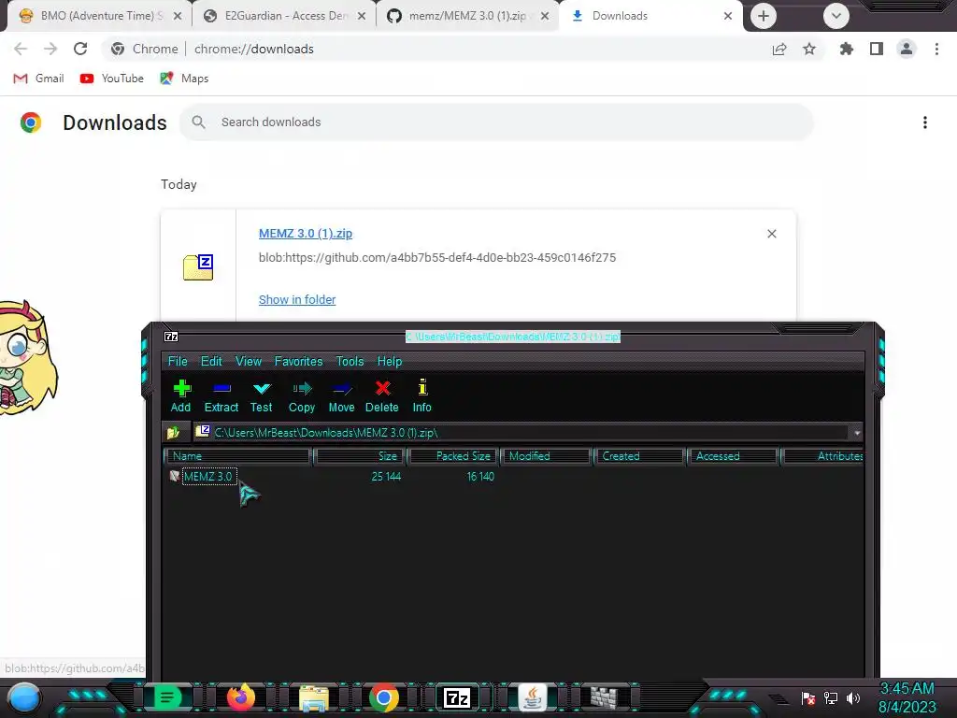Click the Add button in 7-Zip toolbar
The image size is (957, 718).
click(x=180, y=396)
